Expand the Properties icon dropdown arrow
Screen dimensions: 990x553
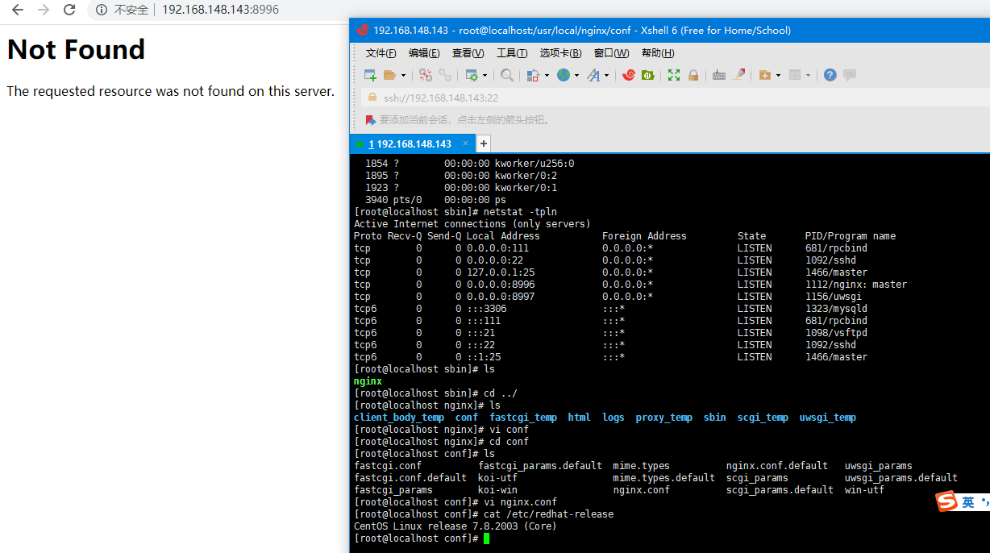click(x=485, y=75)
